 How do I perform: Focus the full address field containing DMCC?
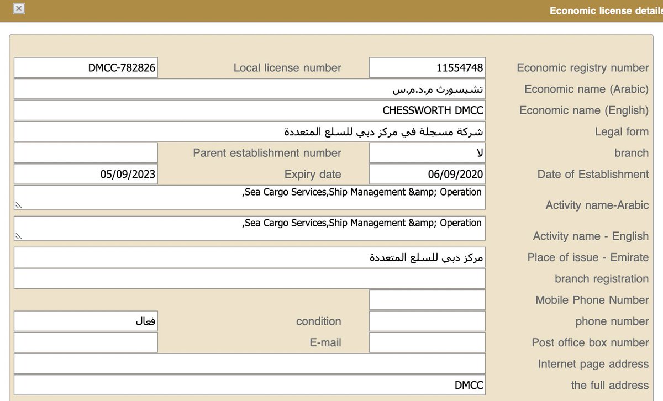coord(250,385)
